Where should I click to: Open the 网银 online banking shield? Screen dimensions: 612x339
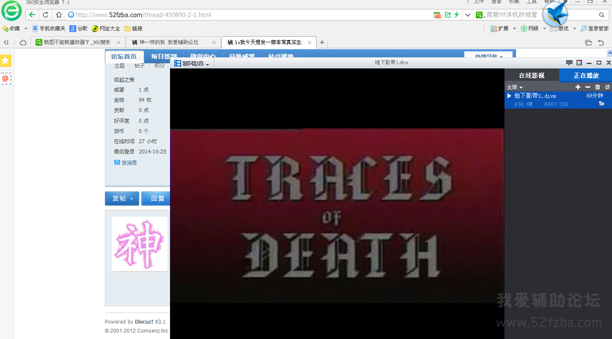click(530, 29)
